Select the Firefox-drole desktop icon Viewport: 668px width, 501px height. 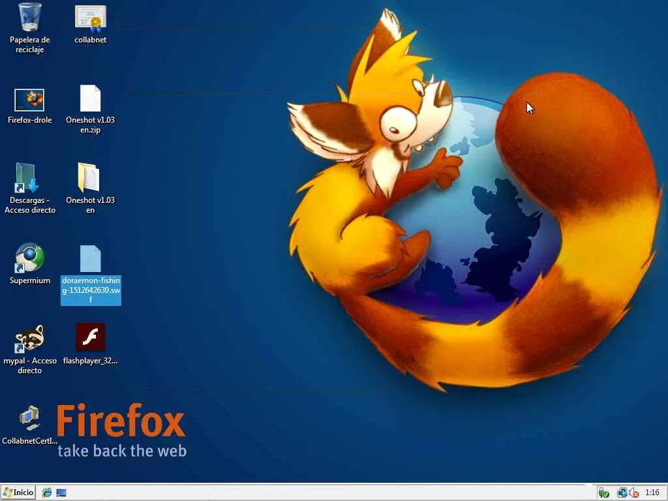29,100
